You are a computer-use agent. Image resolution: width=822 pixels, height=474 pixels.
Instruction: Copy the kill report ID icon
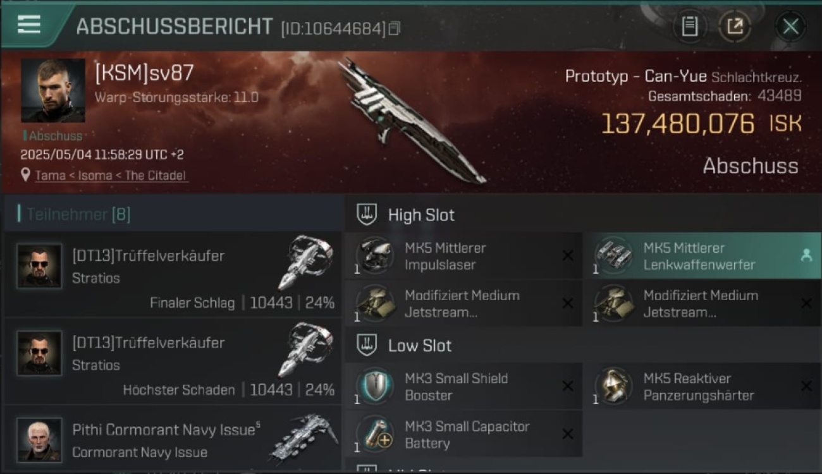pyautogui.click(x=395, y=28)
